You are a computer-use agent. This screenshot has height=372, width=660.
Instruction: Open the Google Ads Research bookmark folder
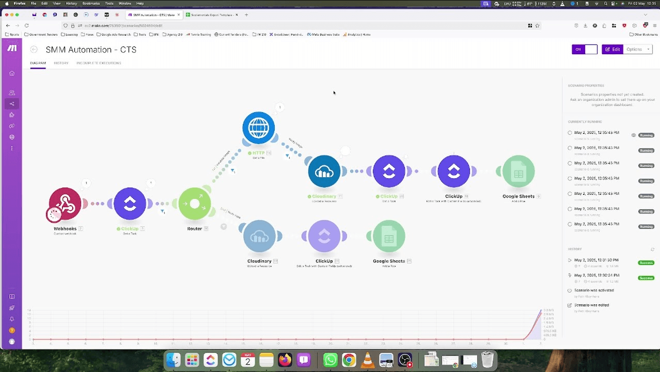click(x=113, y=35)
